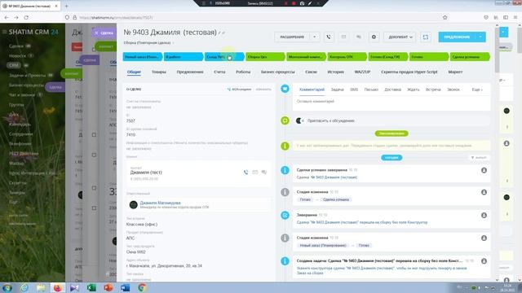Viewport: 522px width, 293px height.
Task: Open Сотрудники in left sidebar
Action: coord(20,133)
